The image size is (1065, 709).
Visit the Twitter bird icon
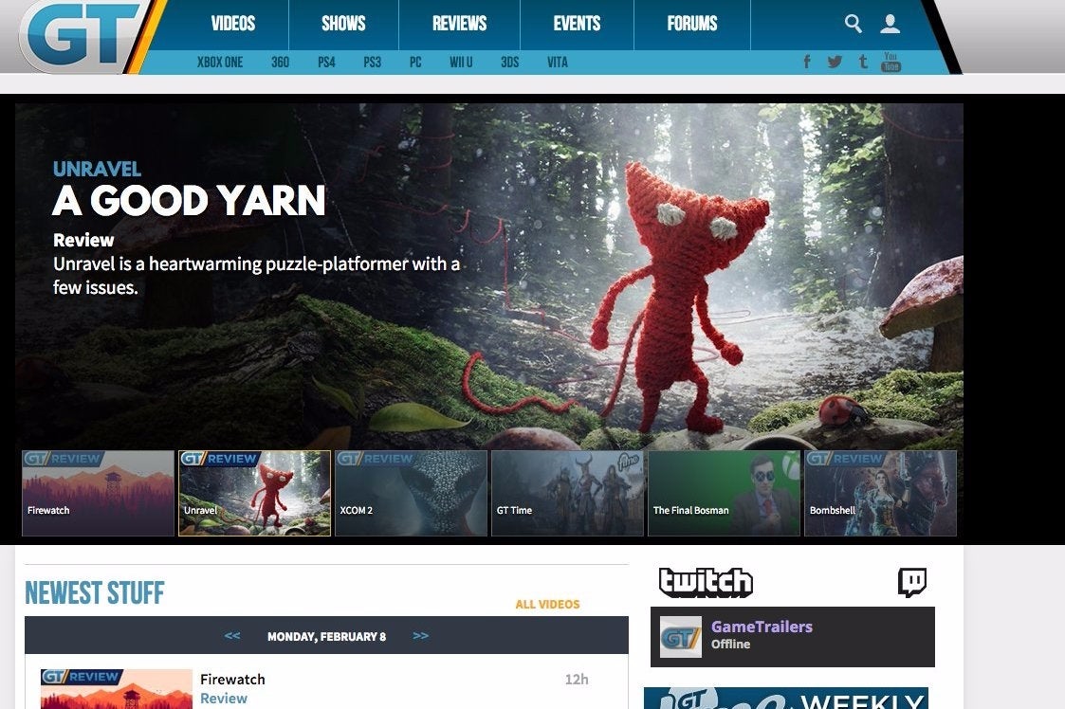coord(835,62)
